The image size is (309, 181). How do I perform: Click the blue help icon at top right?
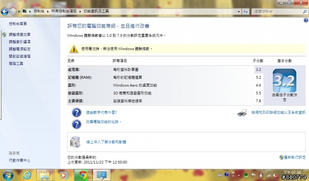click(x=306, y=20)
